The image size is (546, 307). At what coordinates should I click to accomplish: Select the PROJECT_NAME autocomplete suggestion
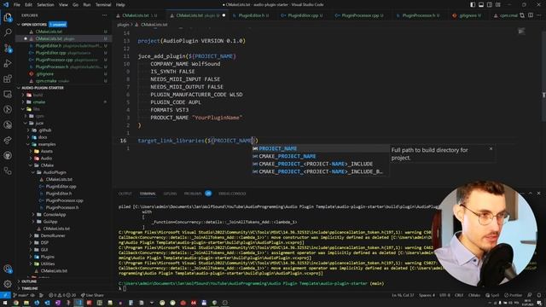pos(321,148)
